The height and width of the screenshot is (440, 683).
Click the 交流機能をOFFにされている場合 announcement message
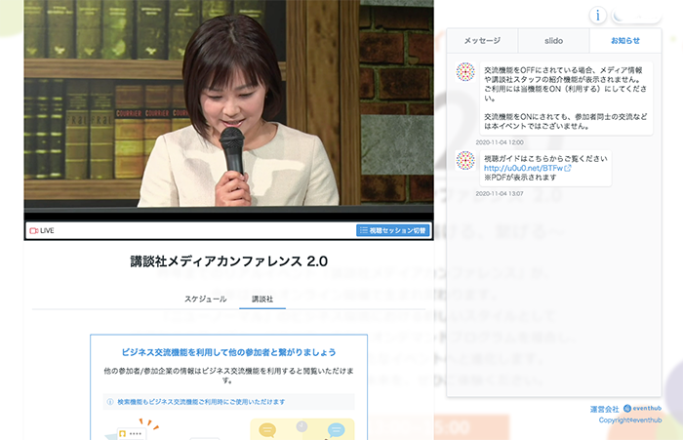566,98
